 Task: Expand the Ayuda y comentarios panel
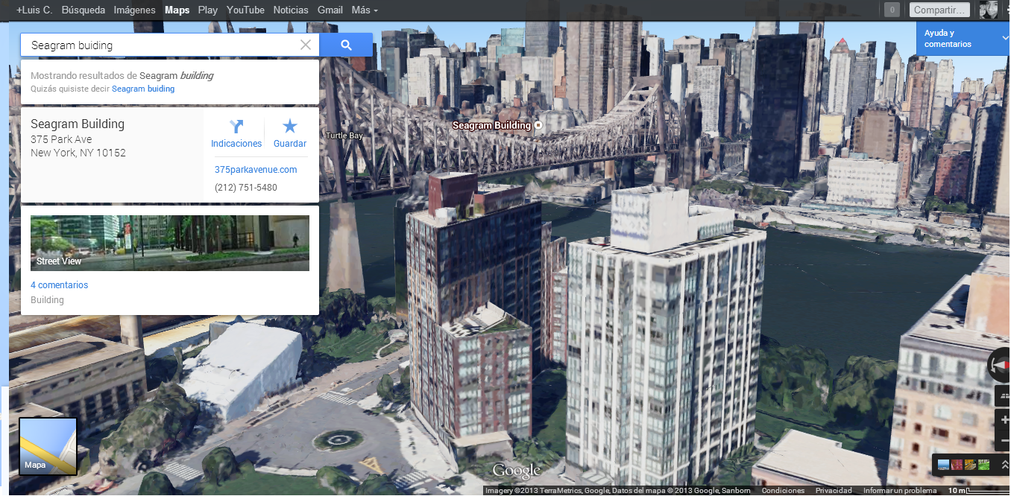coord(963,39)
